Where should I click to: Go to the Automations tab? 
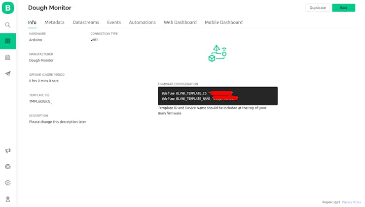click(x=142, y=23)
